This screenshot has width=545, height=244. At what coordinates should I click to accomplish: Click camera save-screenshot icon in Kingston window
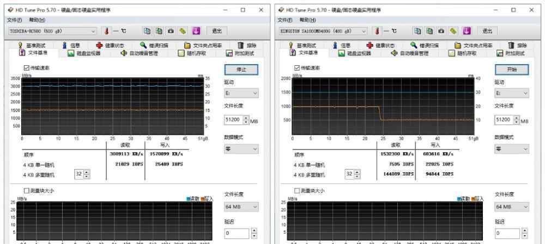click(441, 31)
